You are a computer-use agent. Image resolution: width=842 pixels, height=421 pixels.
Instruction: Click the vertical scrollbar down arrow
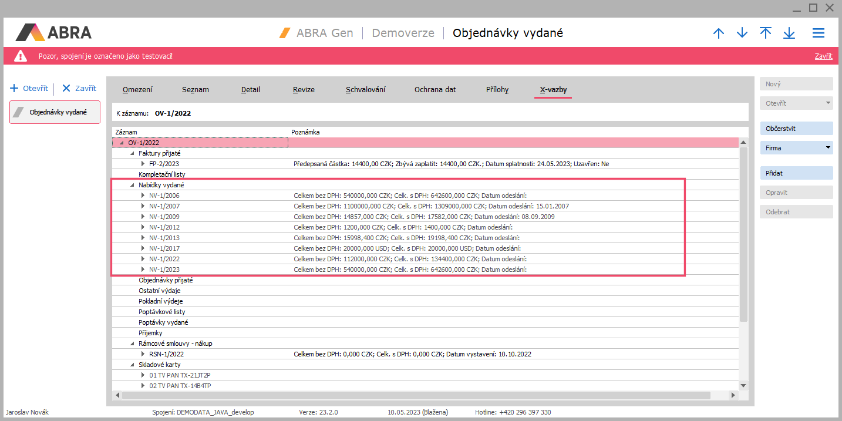click(743, 385)
